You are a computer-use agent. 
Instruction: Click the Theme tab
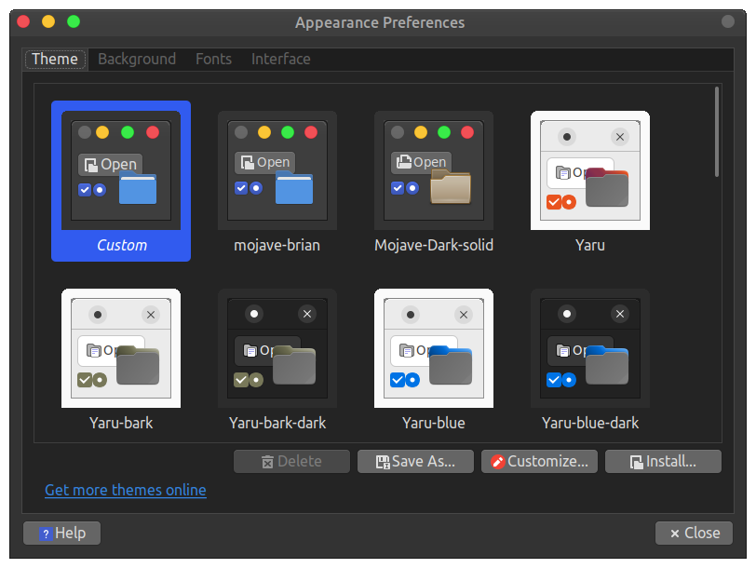[x=55, y=60]
